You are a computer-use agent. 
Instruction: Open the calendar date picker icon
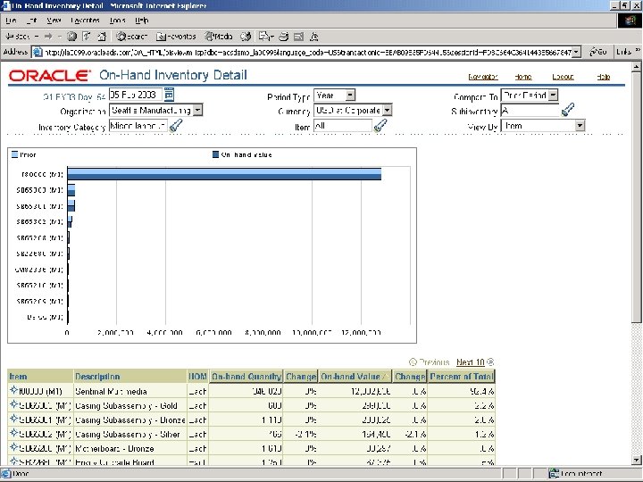click(x=169, y=95)
